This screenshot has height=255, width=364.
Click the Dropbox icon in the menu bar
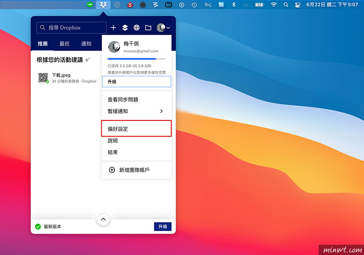103,5
